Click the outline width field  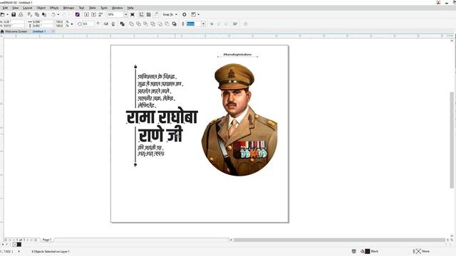pos(193,23)
